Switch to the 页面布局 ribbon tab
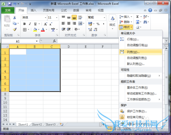The image size is (171, 135). click(x=49, y=10)
